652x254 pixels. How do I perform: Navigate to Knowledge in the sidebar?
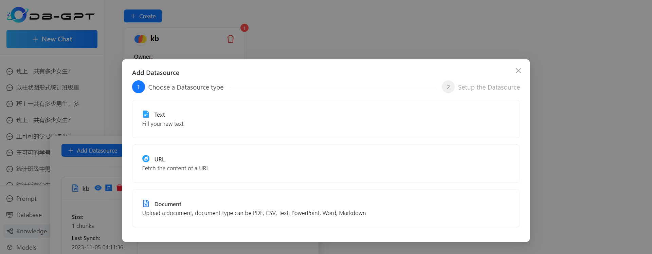tap(31, 231)
